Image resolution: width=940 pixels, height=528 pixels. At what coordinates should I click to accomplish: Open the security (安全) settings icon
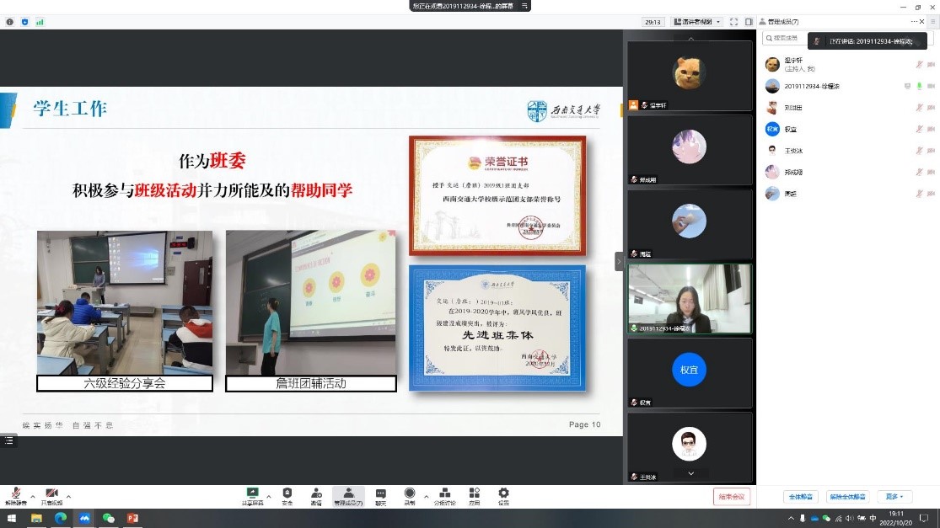[x=287, y=495]
